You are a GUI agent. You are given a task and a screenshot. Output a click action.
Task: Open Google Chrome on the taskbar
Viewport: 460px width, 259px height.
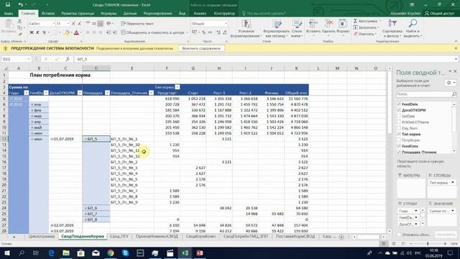111,253
